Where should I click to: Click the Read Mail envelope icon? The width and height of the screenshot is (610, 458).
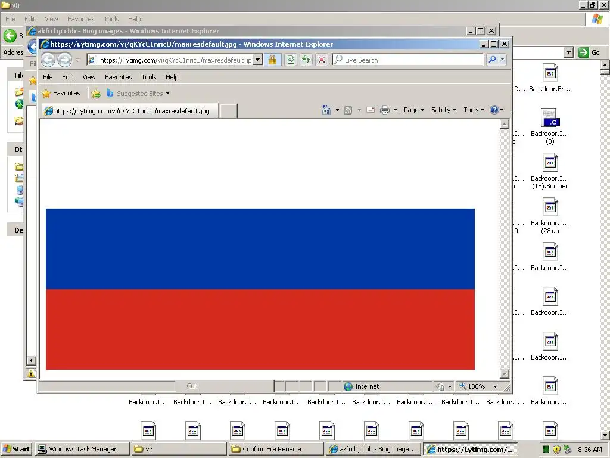(371, 110)
